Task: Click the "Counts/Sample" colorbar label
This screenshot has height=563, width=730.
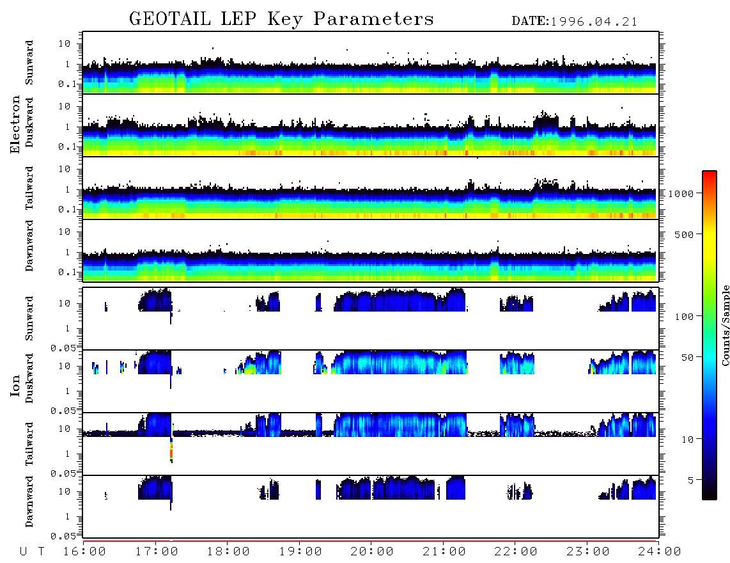Action: [x=725, y=325]
